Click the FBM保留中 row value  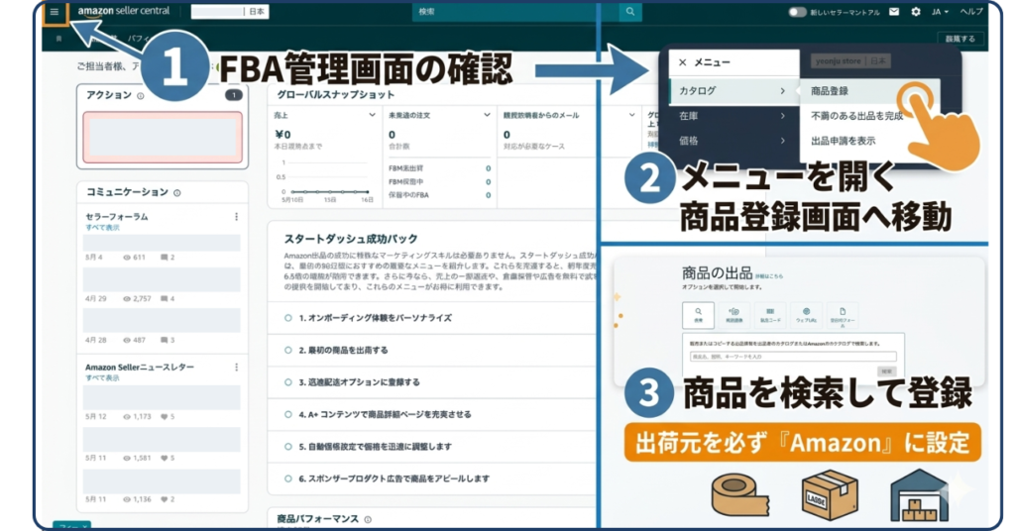pos(488,181)
